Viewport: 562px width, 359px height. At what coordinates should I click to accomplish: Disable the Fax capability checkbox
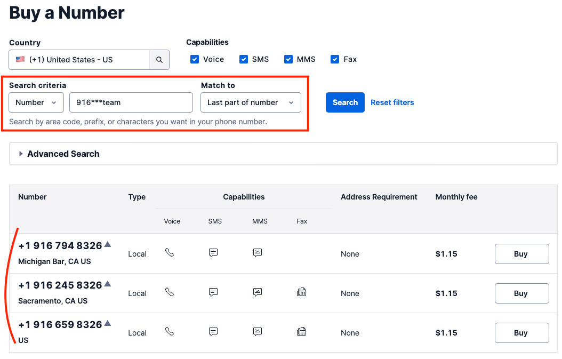click(x=335, y=59)
